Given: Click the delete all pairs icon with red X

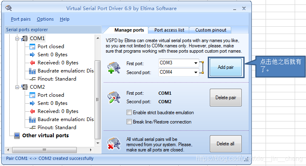Looking at the screenshot, I should click(114, 143).
